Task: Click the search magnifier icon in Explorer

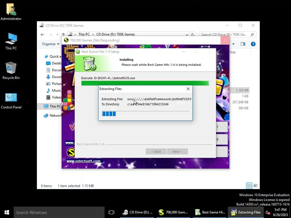Action: coord(252,34)
